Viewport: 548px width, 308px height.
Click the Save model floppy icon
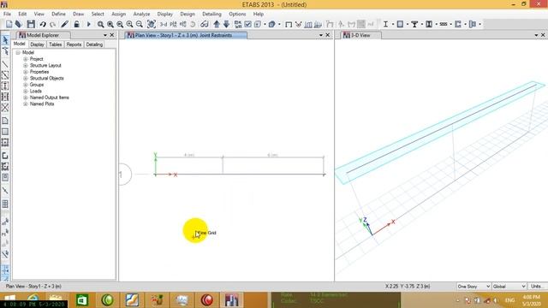pos(31,24)
